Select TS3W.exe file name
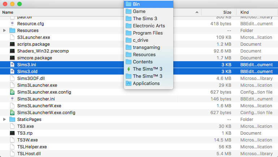 point(27,140)
